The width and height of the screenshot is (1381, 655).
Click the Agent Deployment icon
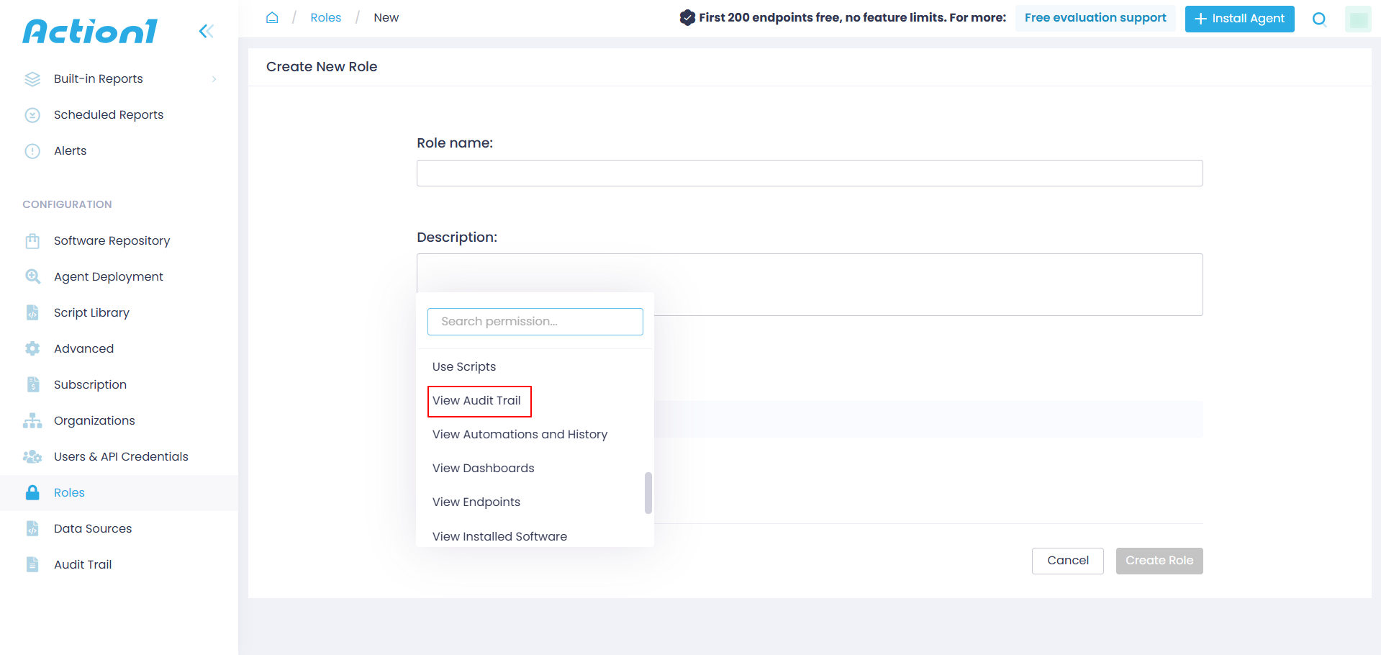point(32,276)
